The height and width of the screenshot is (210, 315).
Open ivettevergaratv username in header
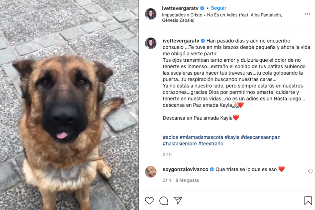(181, 8)
